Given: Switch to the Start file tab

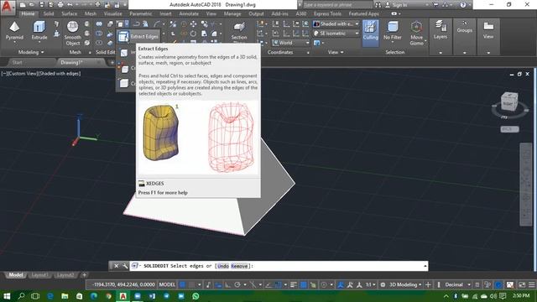Looking at the screenshot, I should point(17,62).
